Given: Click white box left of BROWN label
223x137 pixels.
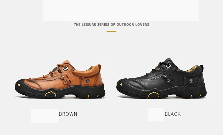Looking at the screenshot, I should tap(45, 116).
